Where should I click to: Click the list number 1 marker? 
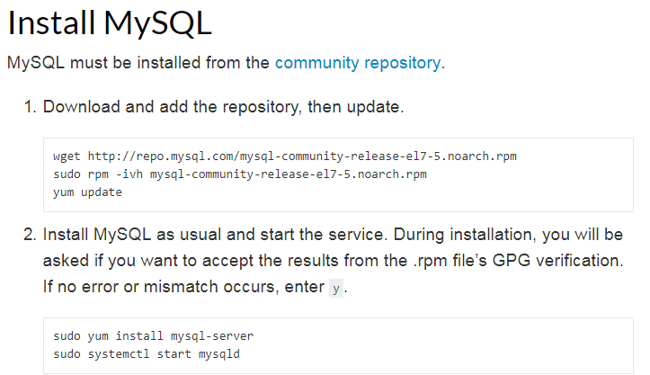29,107
